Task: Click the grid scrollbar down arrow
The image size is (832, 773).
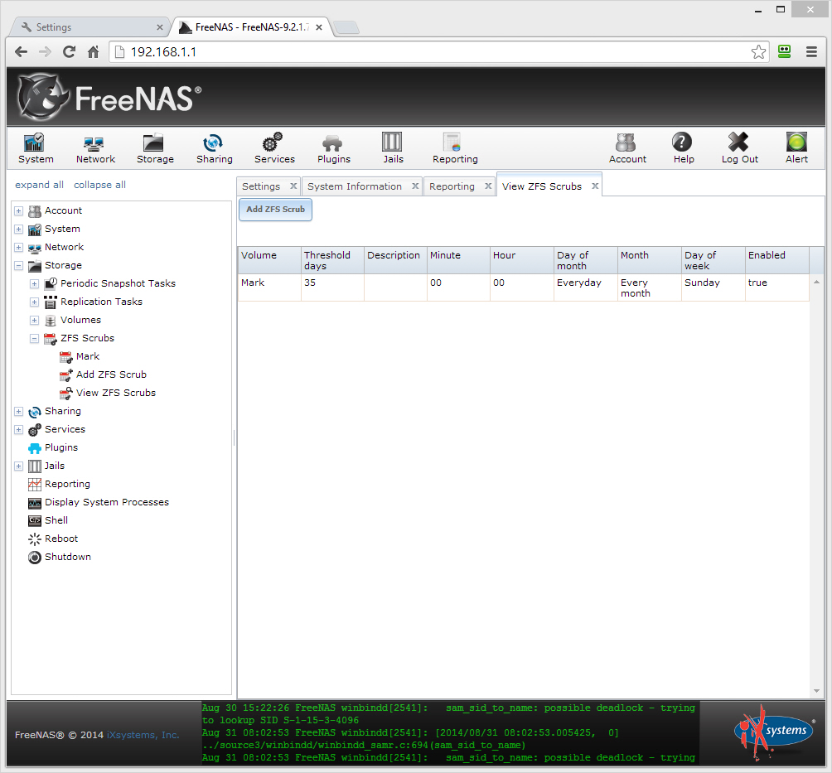Action: [x=816, y=691]
